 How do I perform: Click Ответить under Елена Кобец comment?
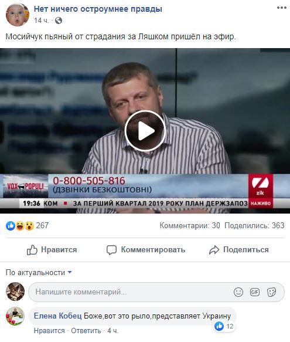point(86,331)
